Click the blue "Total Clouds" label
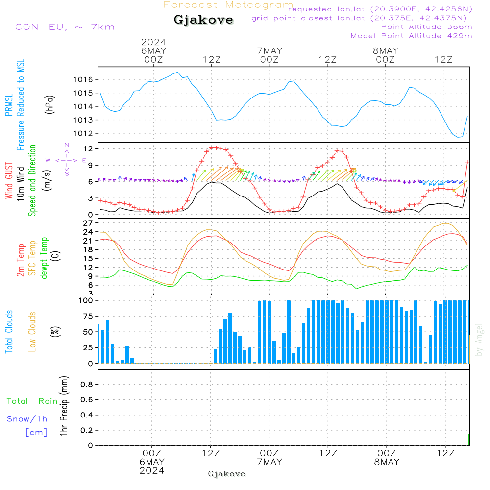The image size is (490, 490). pyautogui.click(x=9, y=332)
